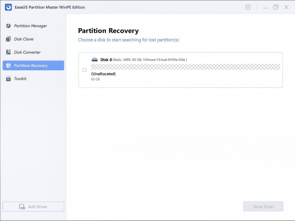Click the lost partition search subtitle text
The image size is (295, 221).
[128, 40]
